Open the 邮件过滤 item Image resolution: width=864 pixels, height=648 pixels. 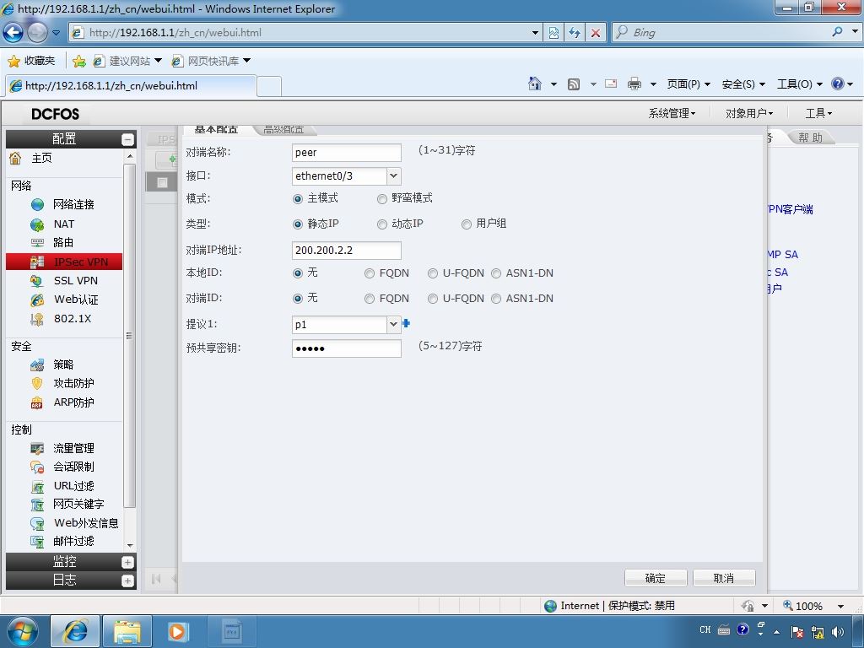tap(73, 541)
